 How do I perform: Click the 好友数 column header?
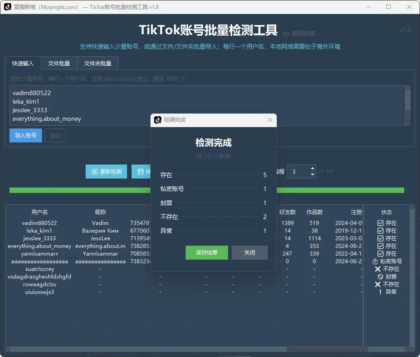coord(288,212)
